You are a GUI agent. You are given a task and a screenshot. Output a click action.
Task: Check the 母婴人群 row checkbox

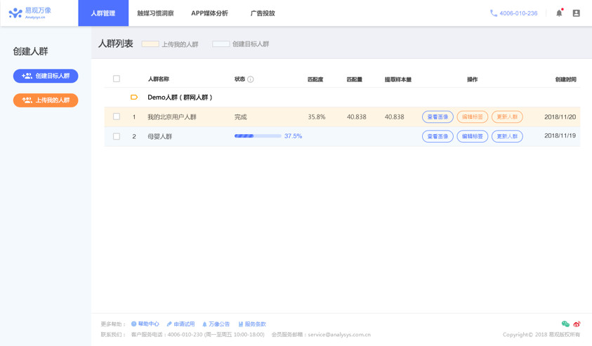pos(117,136)
